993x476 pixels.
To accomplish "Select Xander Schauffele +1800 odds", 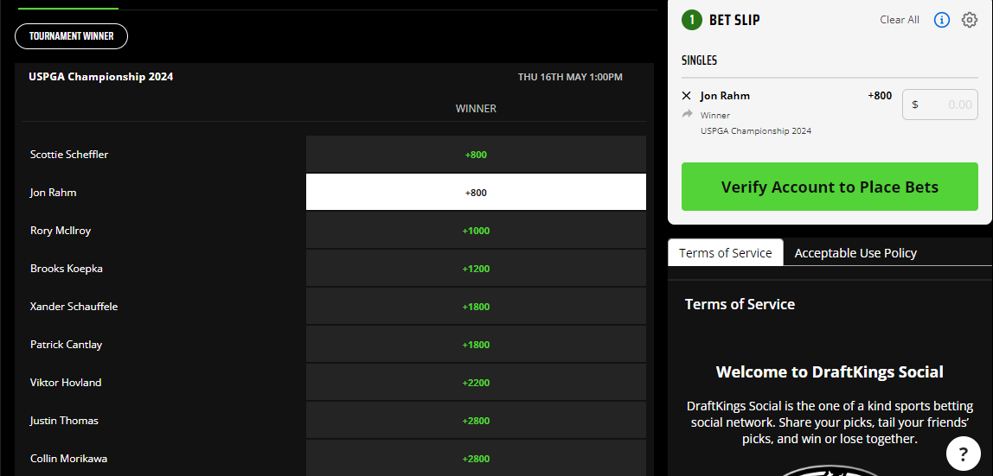I will (476, 306).
